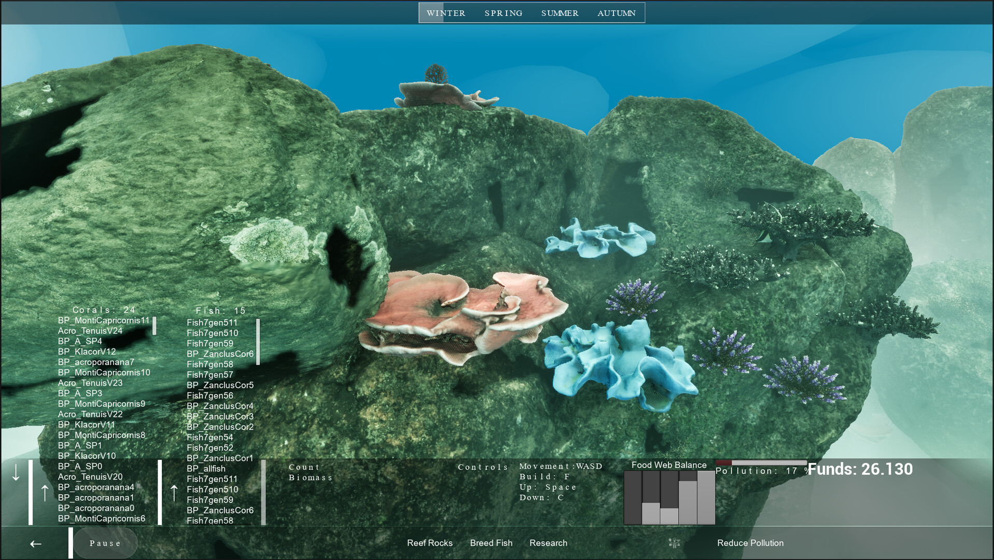Click the Food Web Balance chart
Viewport: 994px width, 560px height.
(669, 497)
